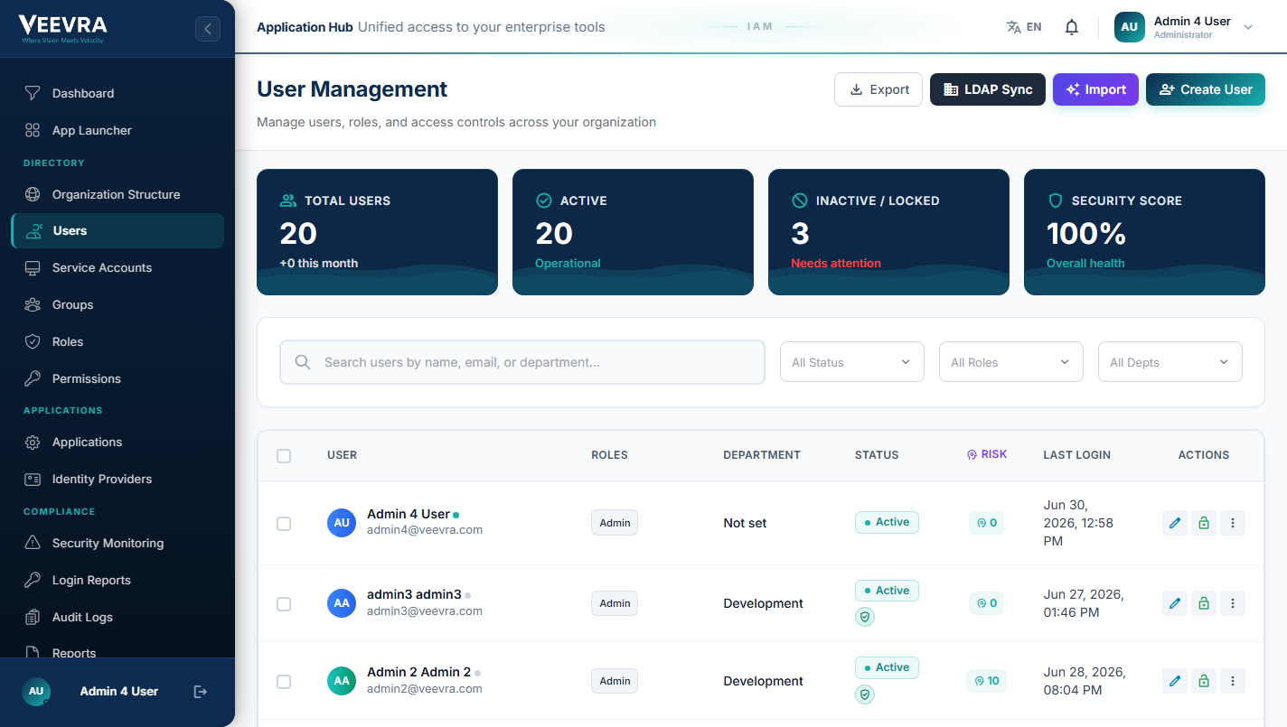
Task: Click the Active status badge for Admin 4 User
Action: pos(887,522)
